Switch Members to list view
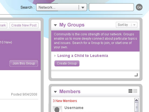 130,91
